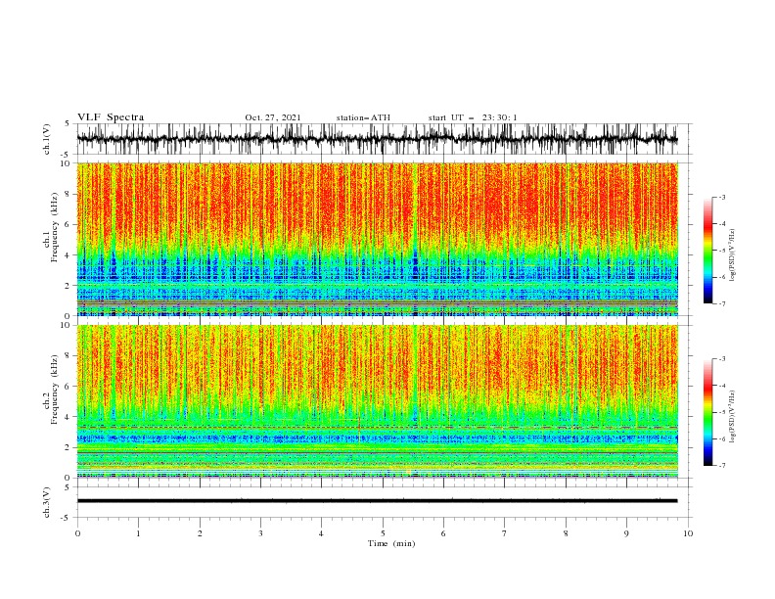Click the time axis tick label "7"
Viewport: 775px width, 599px height.
pos(505,533)
